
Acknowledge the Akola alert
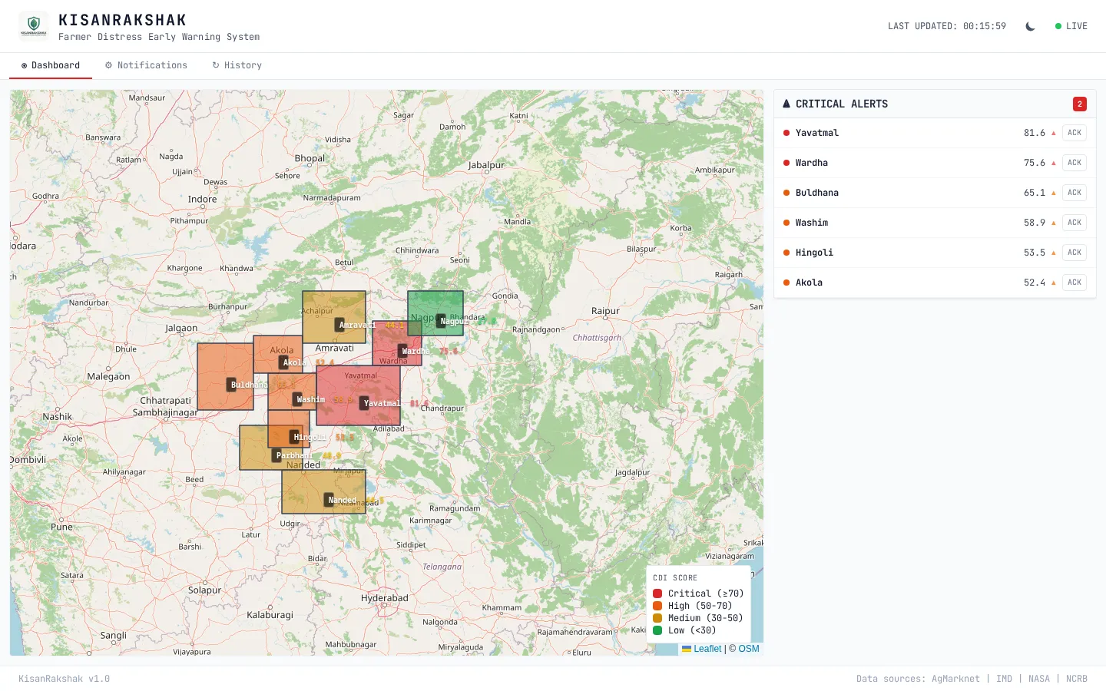point(1075,283)
